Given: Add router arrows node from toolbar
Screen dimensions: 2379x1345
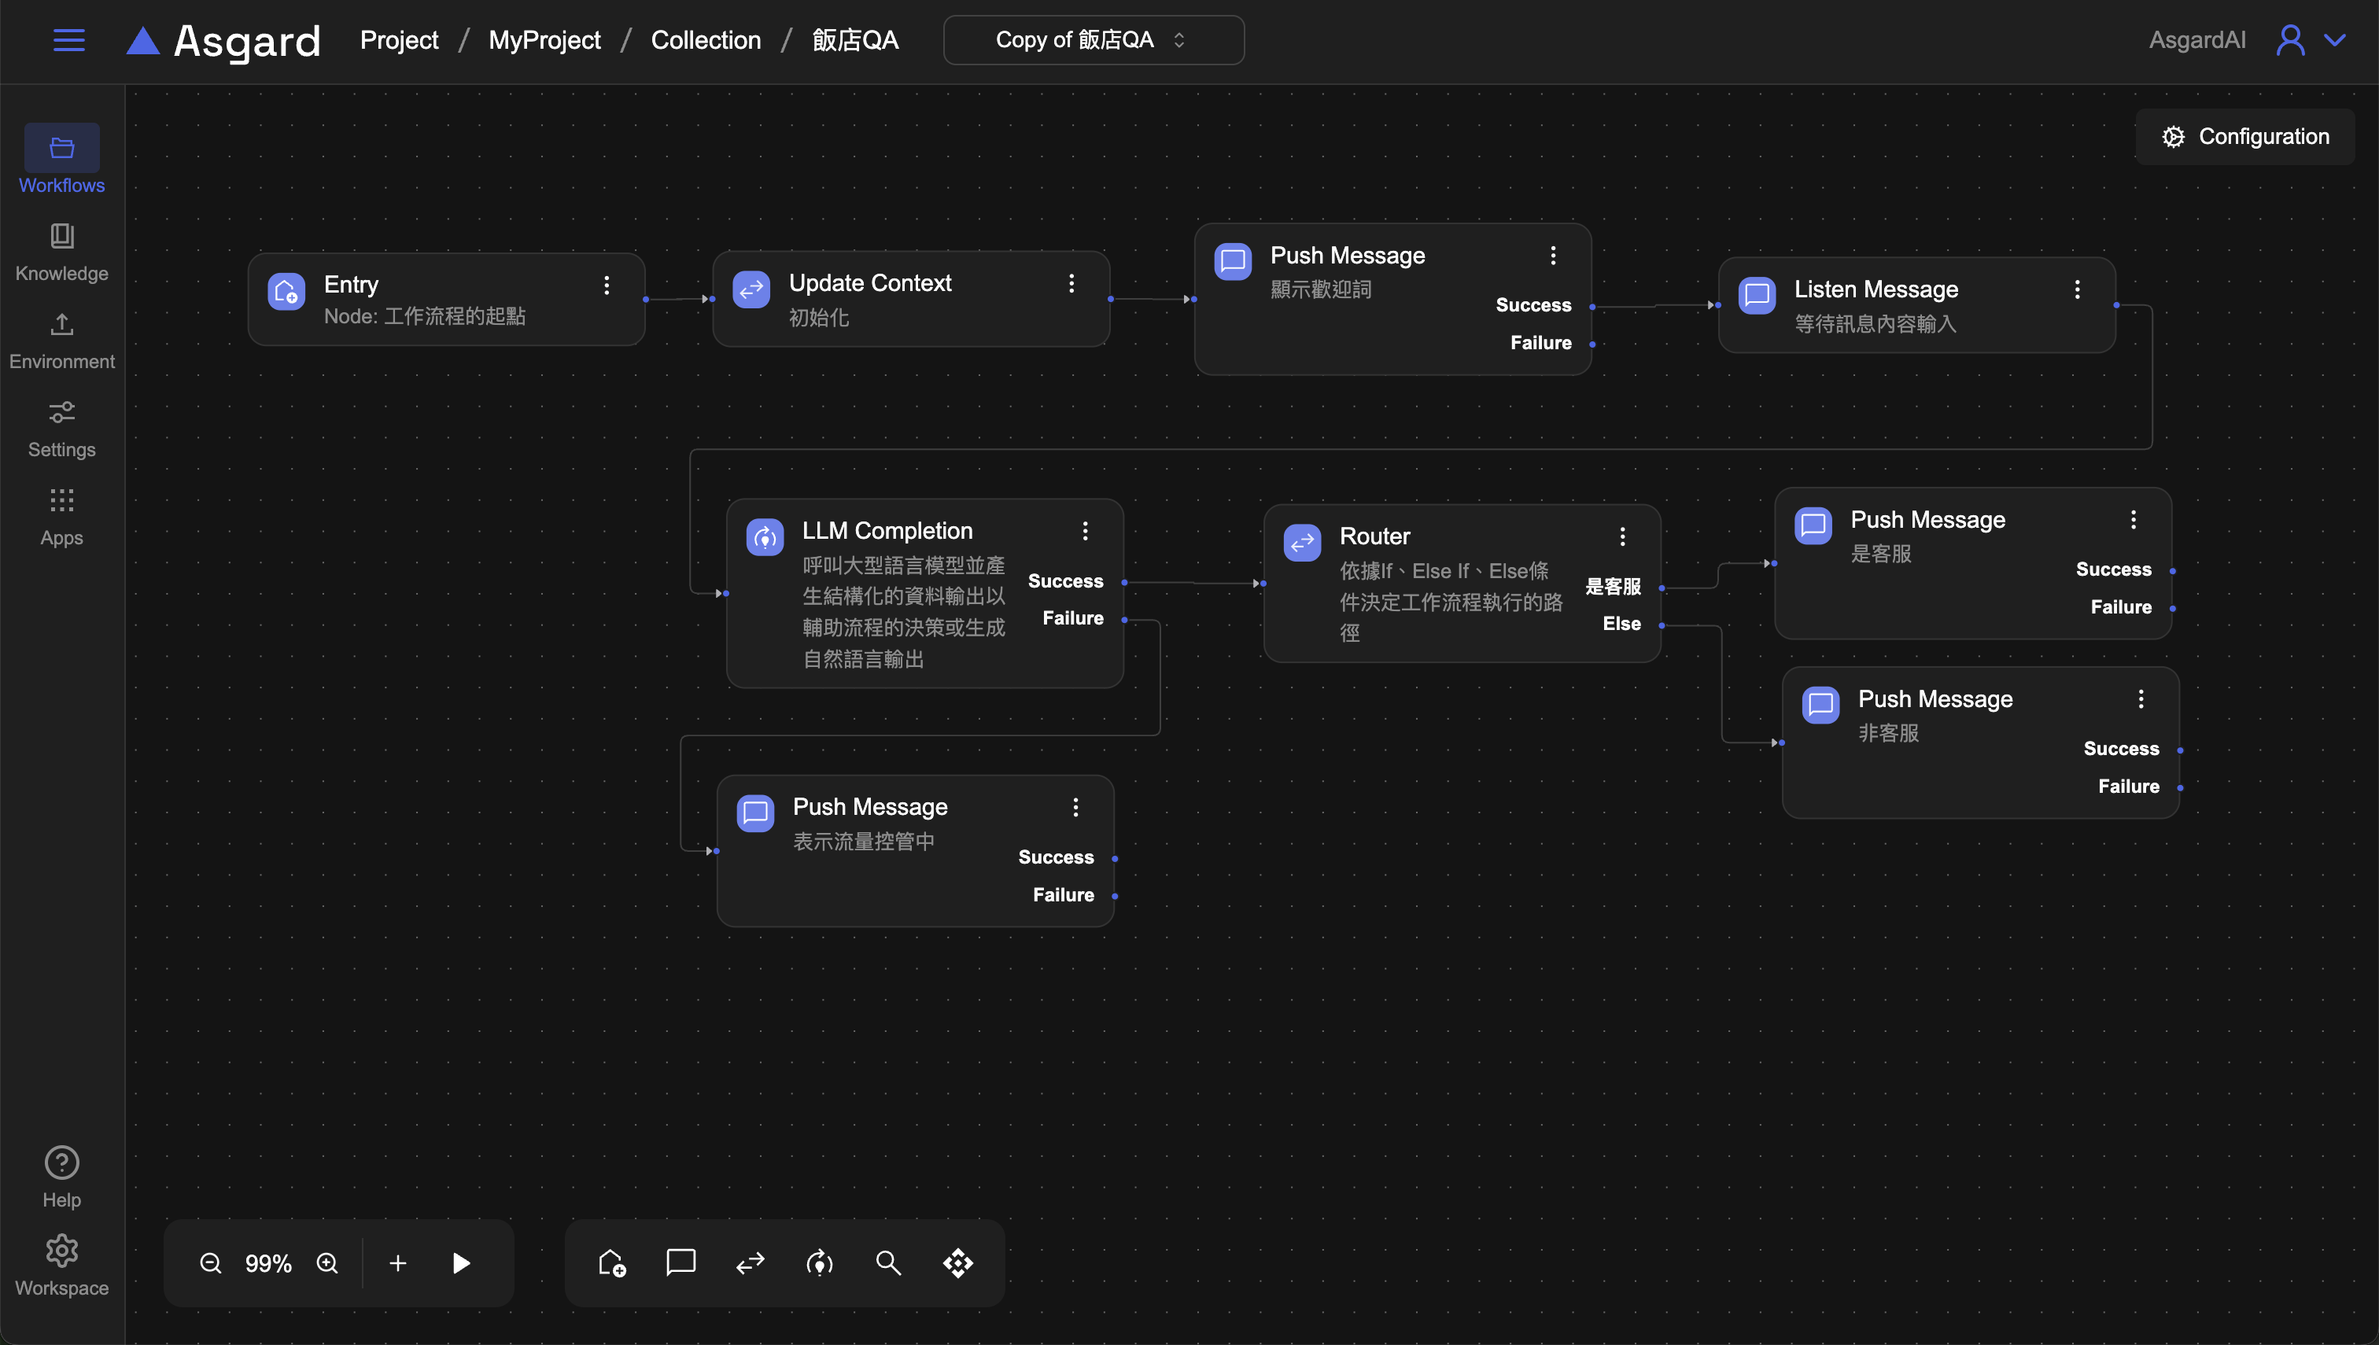Looking at the screenshot, I should (x=751, y=1262).
